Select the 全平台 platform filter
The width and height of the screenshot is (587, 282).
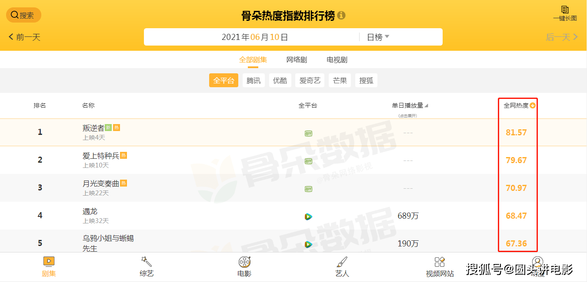[223, 81]
